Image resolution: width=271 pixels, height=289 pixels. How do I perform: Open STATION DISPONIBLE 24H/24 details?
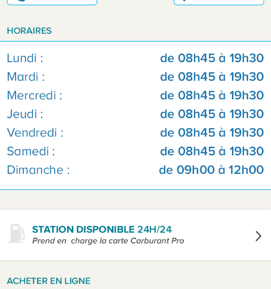coord(135,235)
